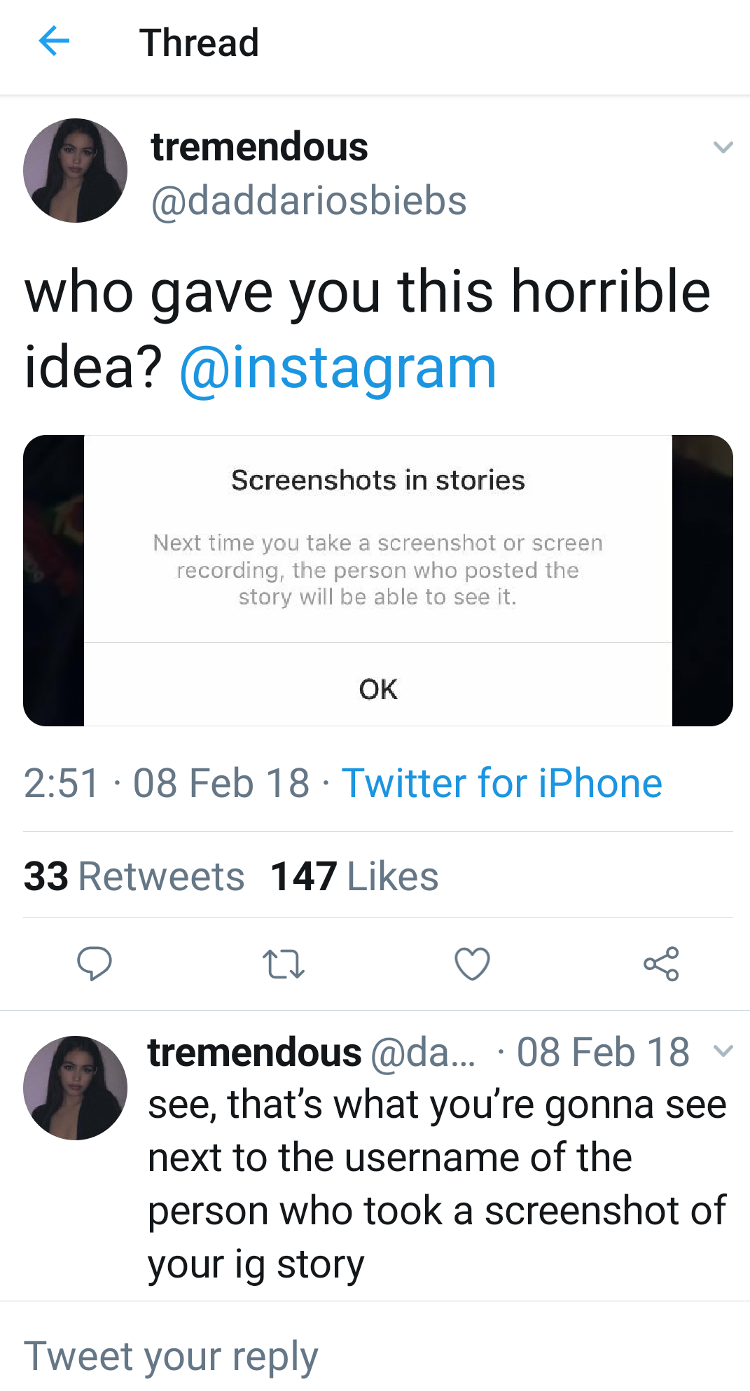The width and height of the screenshot is (750, 1391).
Task: Open the main tweet profile picture
Action: click(76, 170)
